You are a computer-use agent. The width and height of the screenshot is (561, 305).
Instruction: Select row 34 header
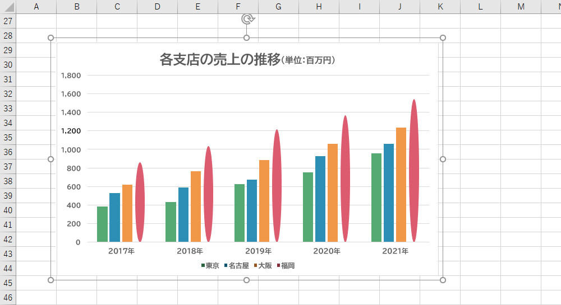coord(8,123)
